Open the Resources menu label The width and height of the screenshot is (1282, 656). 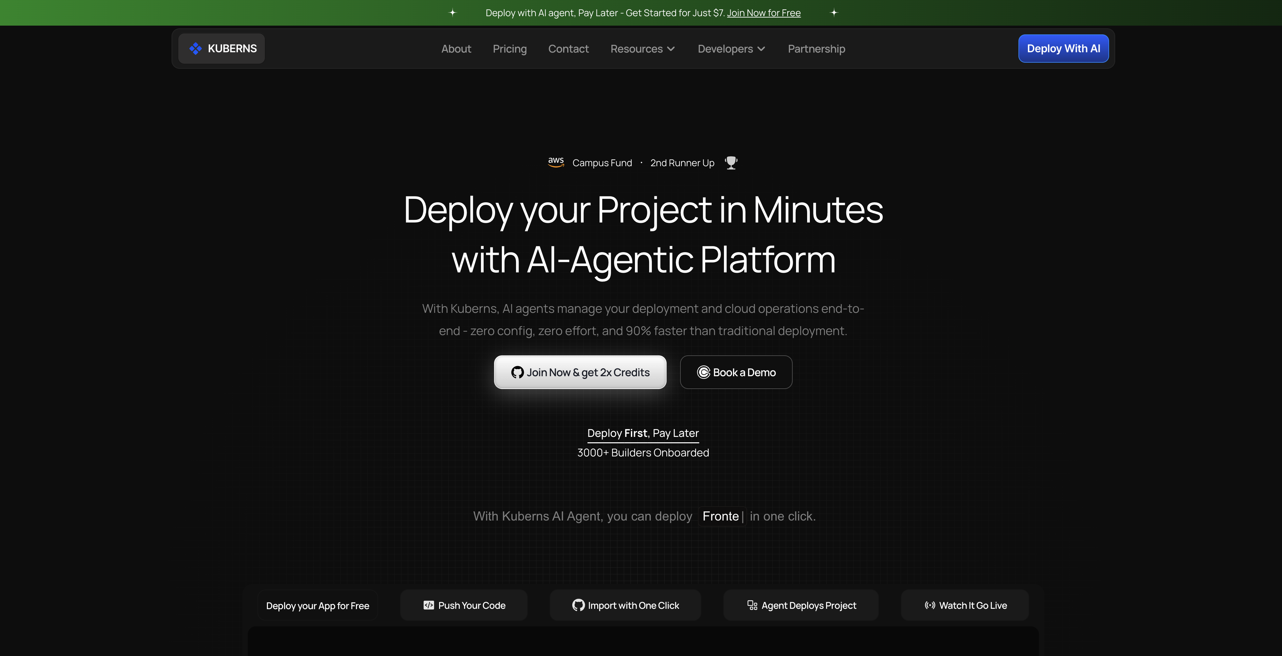pos(637,49)
